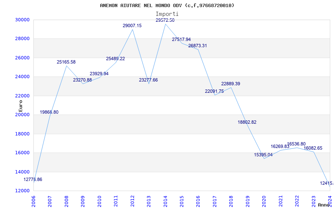Click the 16269.83 value label
This screenshot has width=334, height=209.
tap(280, 147)
